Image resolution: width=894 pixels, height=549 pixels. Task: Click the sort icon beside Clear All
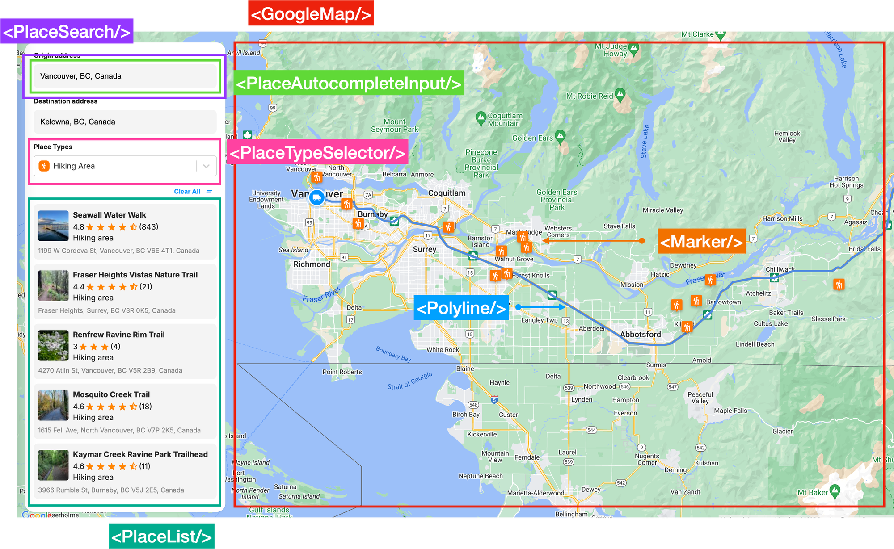209,190
